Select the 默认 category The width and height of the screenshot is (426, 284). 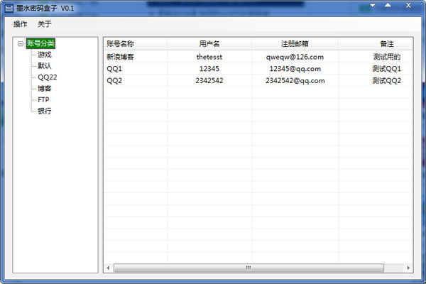tap(45, 66)
